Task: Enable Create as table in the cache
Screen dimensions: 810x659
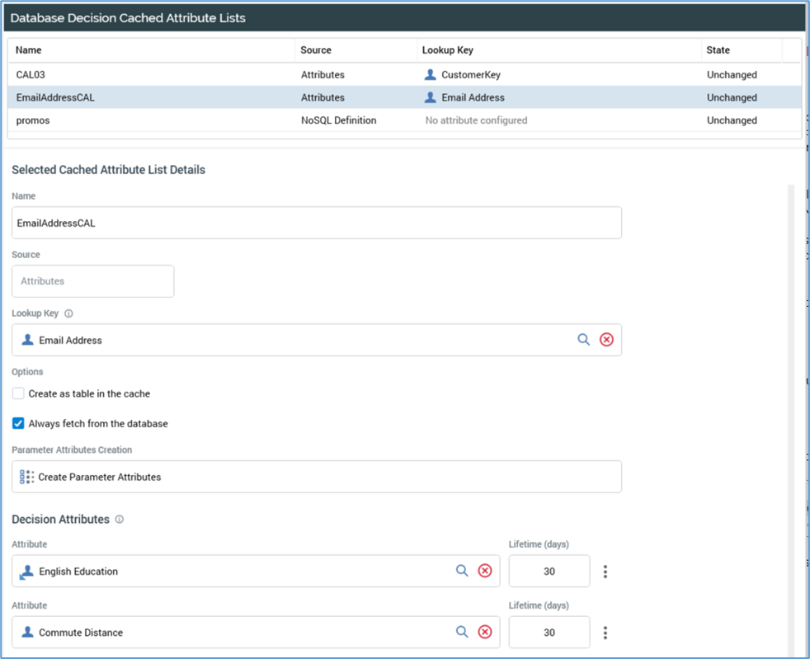Action: tap(18, 393)
